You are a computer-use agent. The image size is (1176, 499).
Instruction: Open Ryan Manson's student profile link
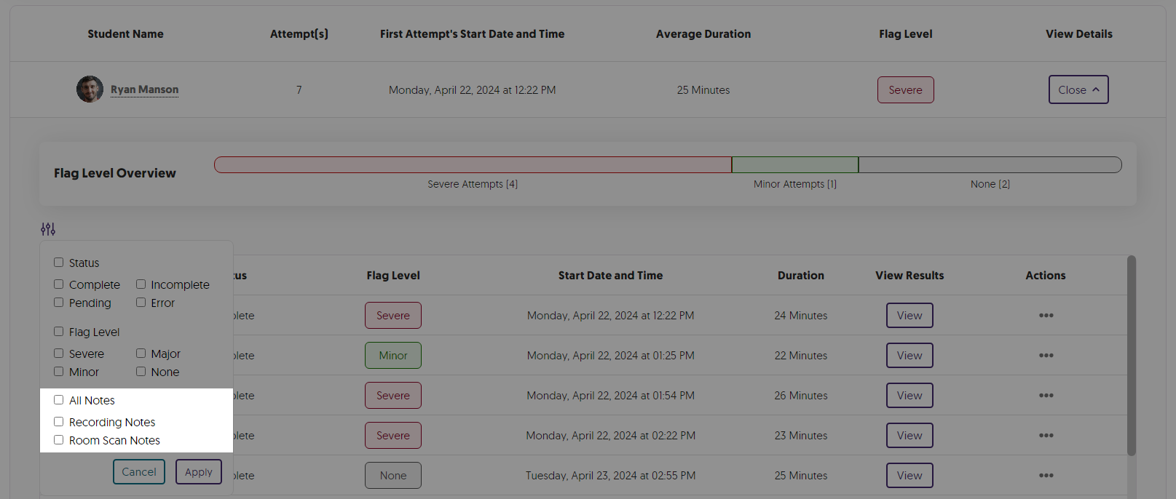point(144,89)
